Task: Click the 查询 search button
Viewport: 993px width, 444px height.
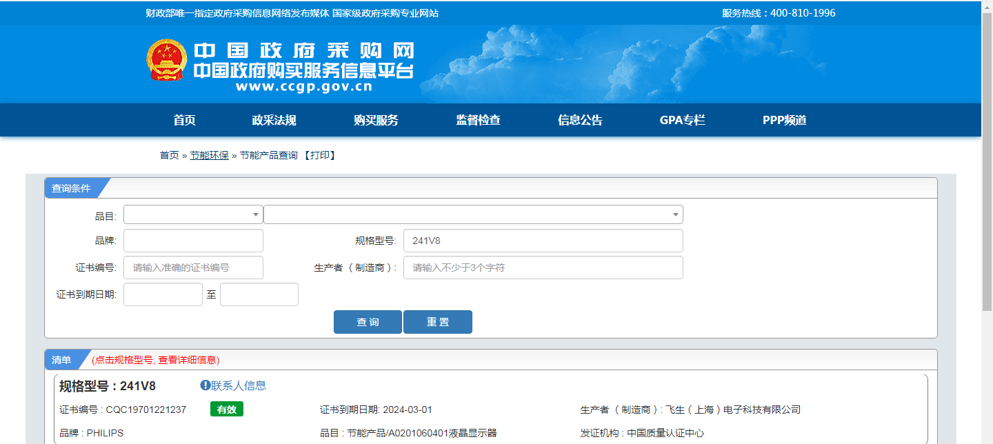Action: click(x=368, y=322)
